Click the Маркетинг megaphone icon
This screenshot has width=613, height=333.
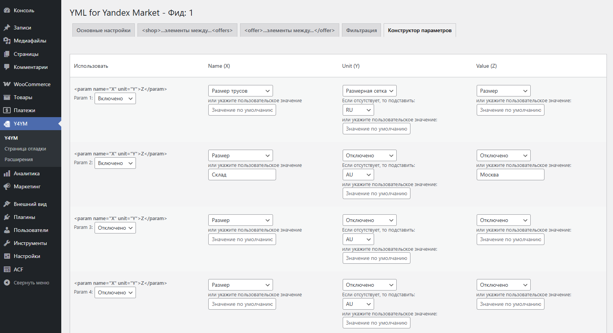click(x=7, y=186)
